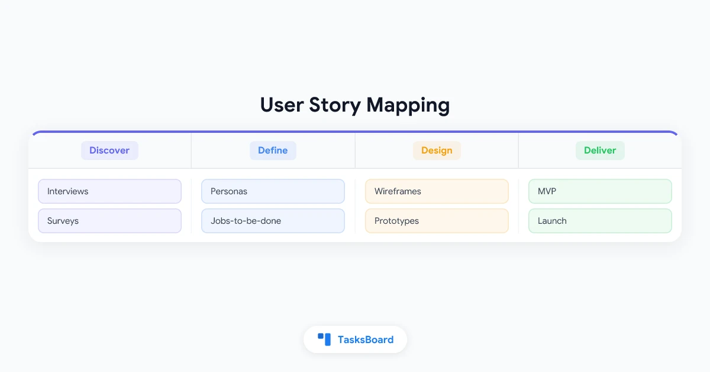The width and height of the screenshot is (710, 372).
Task: Click the TasksBoard logo icon
Action: (x=324, y=339)
